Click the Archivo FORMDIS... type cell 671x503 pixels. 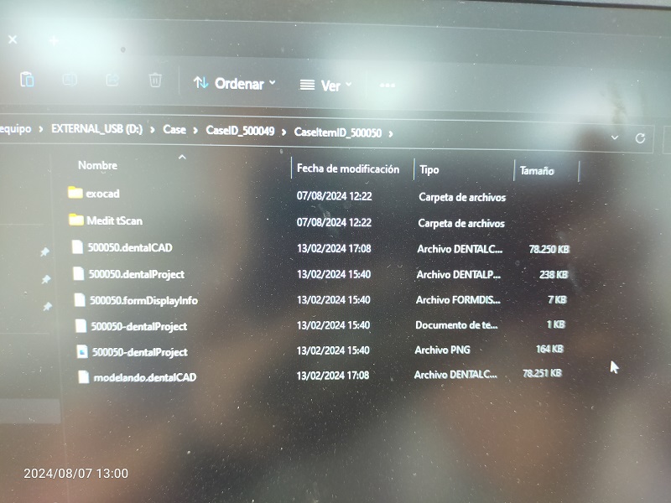[x=458, y=300]
